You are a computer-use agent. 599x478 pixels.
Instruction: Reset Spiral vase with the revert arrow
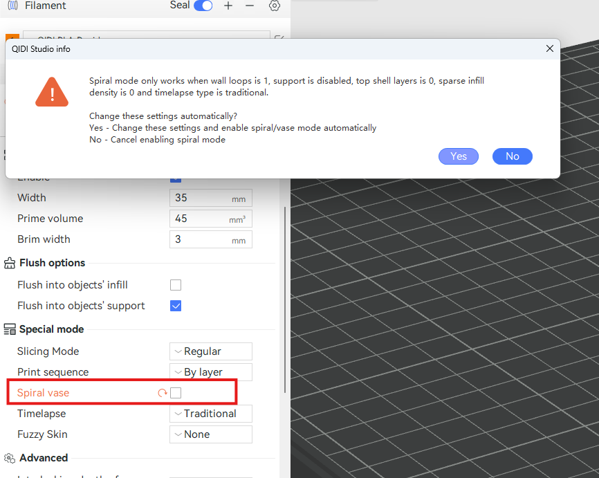point(163,393)
